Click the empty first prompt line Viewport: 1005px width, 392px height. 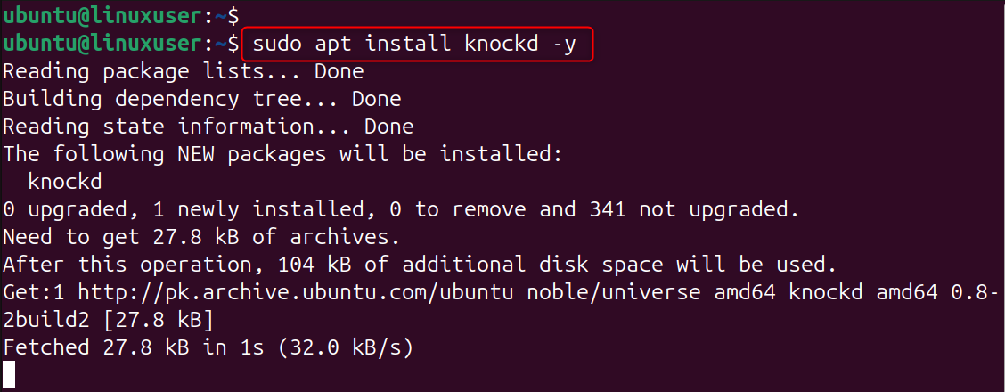click(120, 15)
